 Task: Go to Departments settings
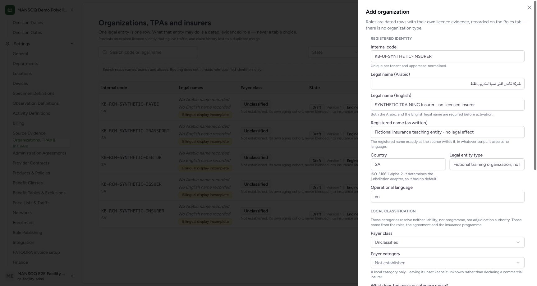25,64
